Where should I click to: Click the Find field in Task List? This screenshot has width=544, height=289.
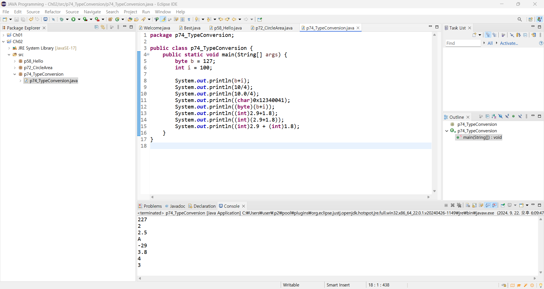point(463,43)
